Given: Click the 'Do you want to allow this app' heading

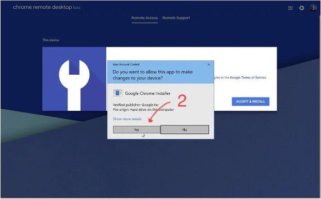Looking at the screenshot, I should point(153,75).
